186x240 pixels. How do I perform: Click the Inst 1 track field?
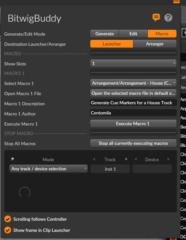tap(110, 169)
